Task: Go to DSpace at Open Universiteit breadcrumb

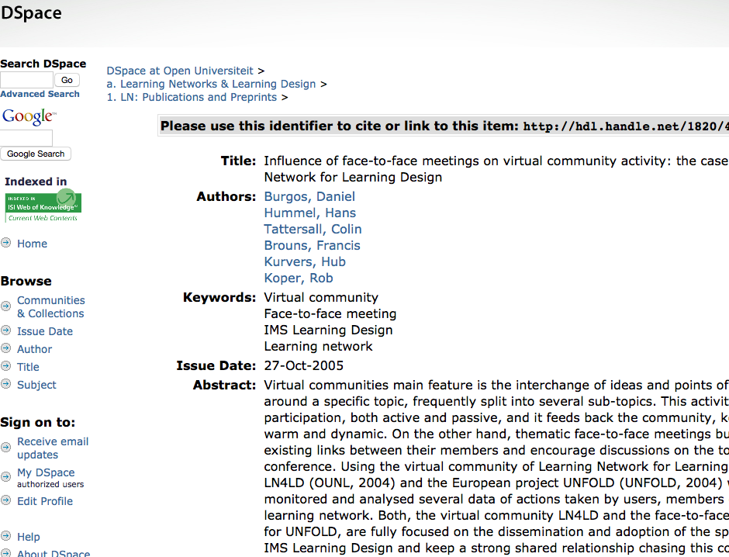Action: 181,71
